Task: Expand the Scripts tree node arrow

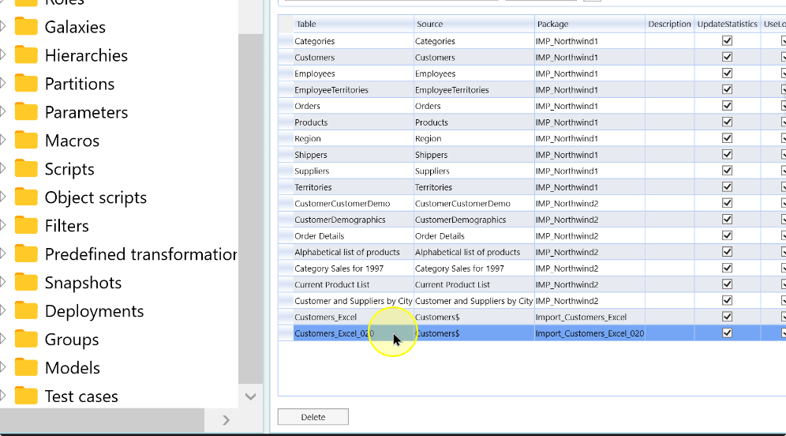Action: click(x=3, y=168)
